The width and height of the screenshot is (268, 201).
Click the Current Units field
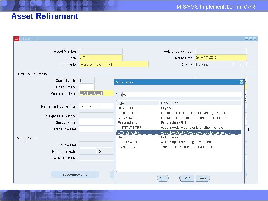click(x=86, y=80)
